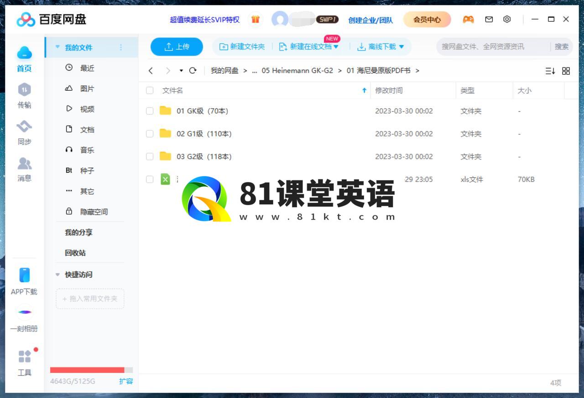The height and width of the screenshot is (398, 584).
Task: Click the Baidu Netdisk logo
Action: [x=52, y=20]
